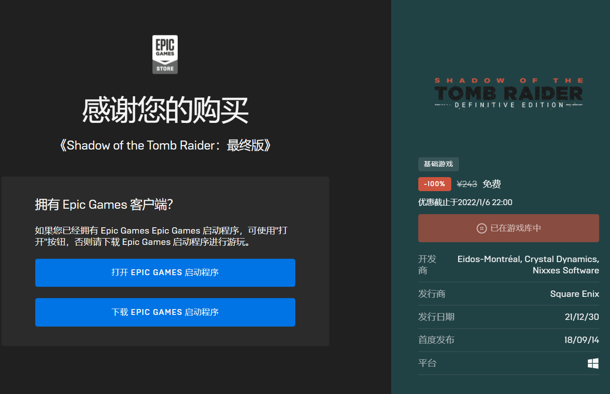Click the Windows platform icon

[x=593, y=363]
